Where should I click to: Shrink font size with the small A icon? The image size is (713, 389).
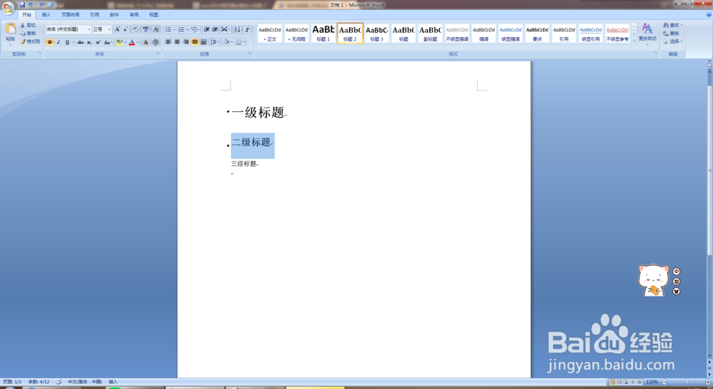[125, 29]
